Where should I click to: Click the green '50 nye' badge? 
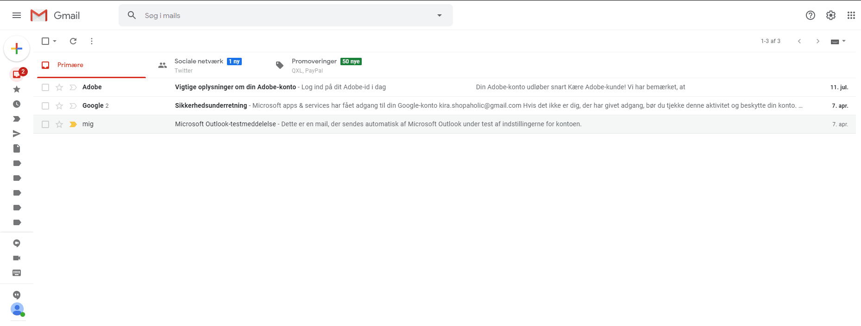pos(351,62)
